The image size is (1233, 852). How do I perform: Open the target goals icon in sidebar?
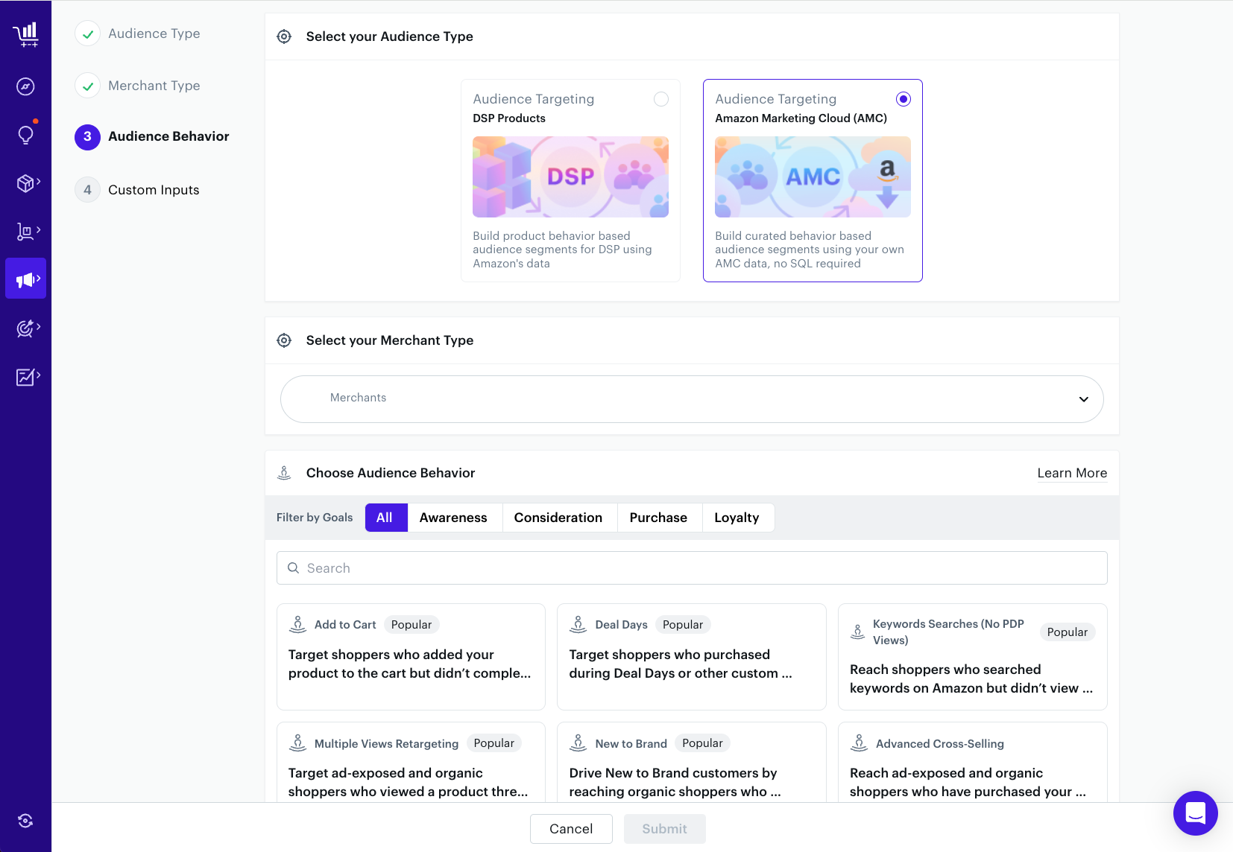25,328
